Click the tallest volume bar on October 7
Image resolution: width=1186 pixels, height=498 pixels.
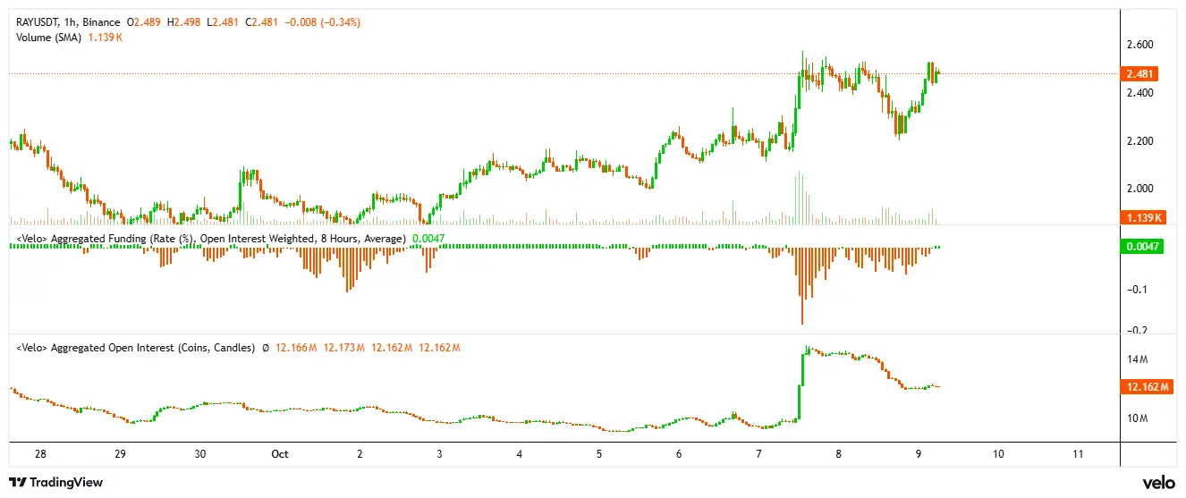tap(799, 197)
